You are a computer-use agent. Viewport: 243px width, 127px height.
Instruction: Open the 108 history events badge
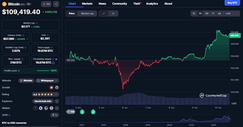pos(71,112)
